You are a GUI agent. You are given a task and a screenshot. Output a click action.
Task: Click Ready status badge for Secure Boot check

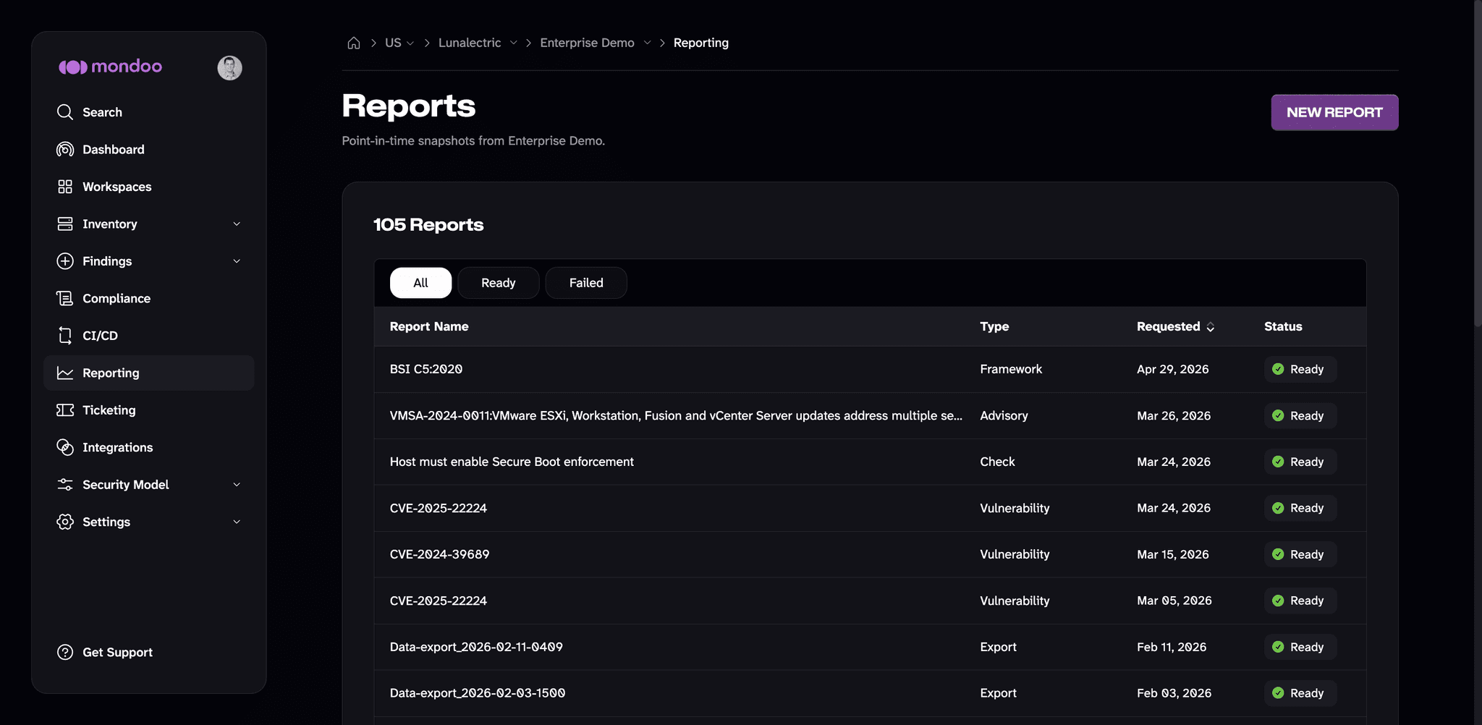(1300, 462)
